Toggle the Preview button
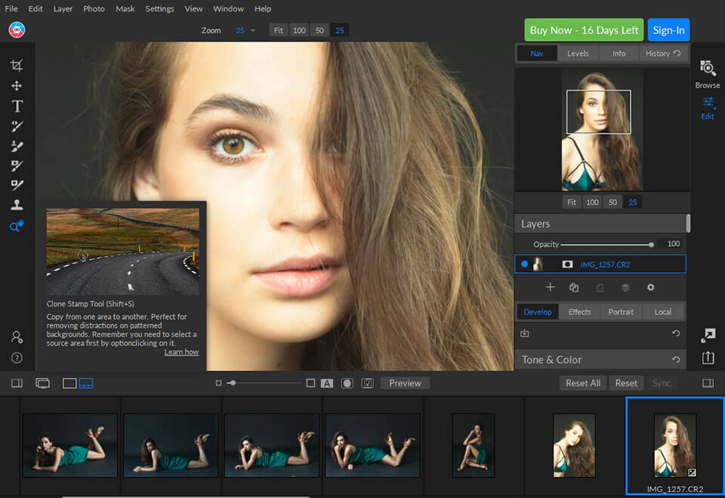This screenshot has height=498, width=725. coord(404,383)
